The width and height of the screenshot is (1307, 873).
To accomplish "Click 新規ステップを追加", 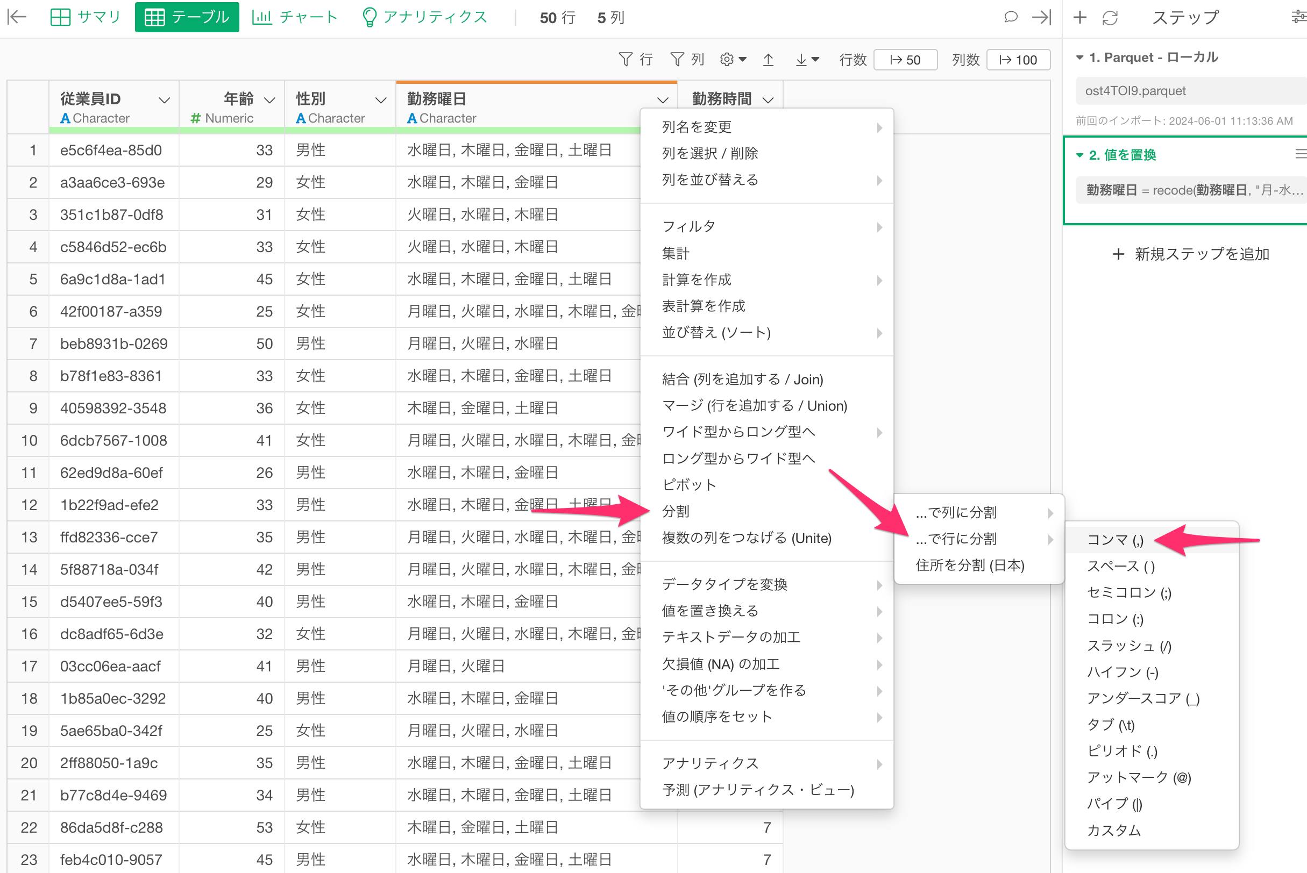I will (1191, 254).
